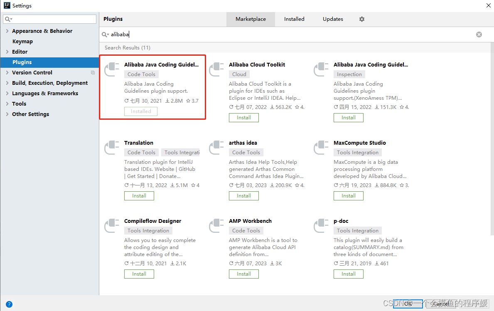Click the AMP Workbench plugin icon

(x=216, y=225)
